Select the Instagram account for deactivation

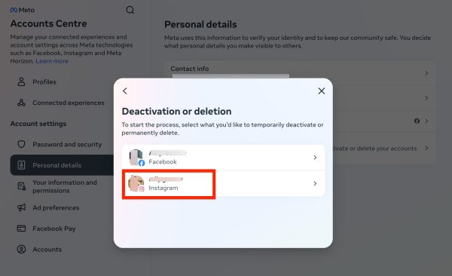click(223, 183)
